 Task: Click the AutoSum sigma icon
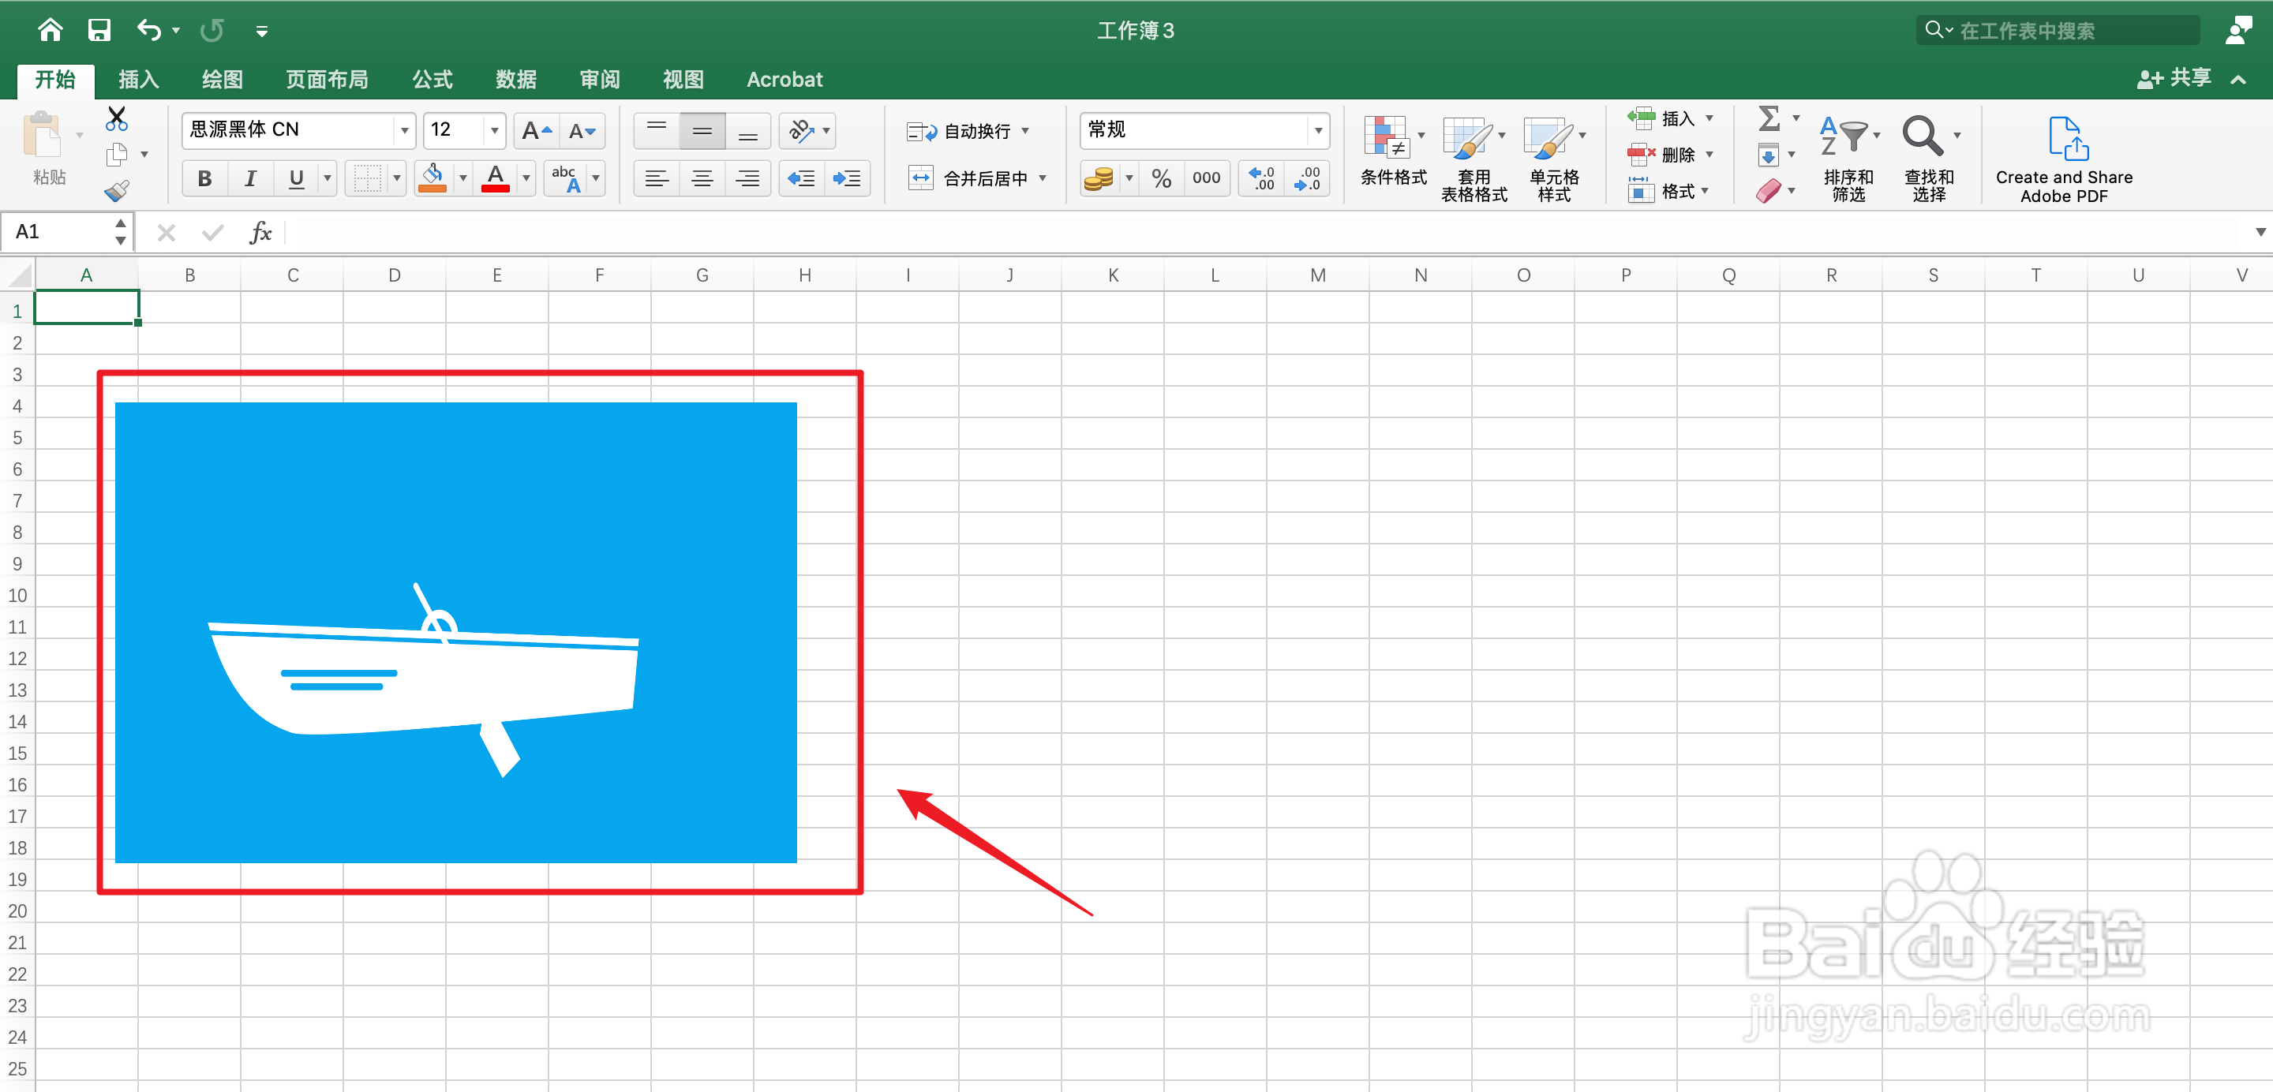click(1768, 118)
